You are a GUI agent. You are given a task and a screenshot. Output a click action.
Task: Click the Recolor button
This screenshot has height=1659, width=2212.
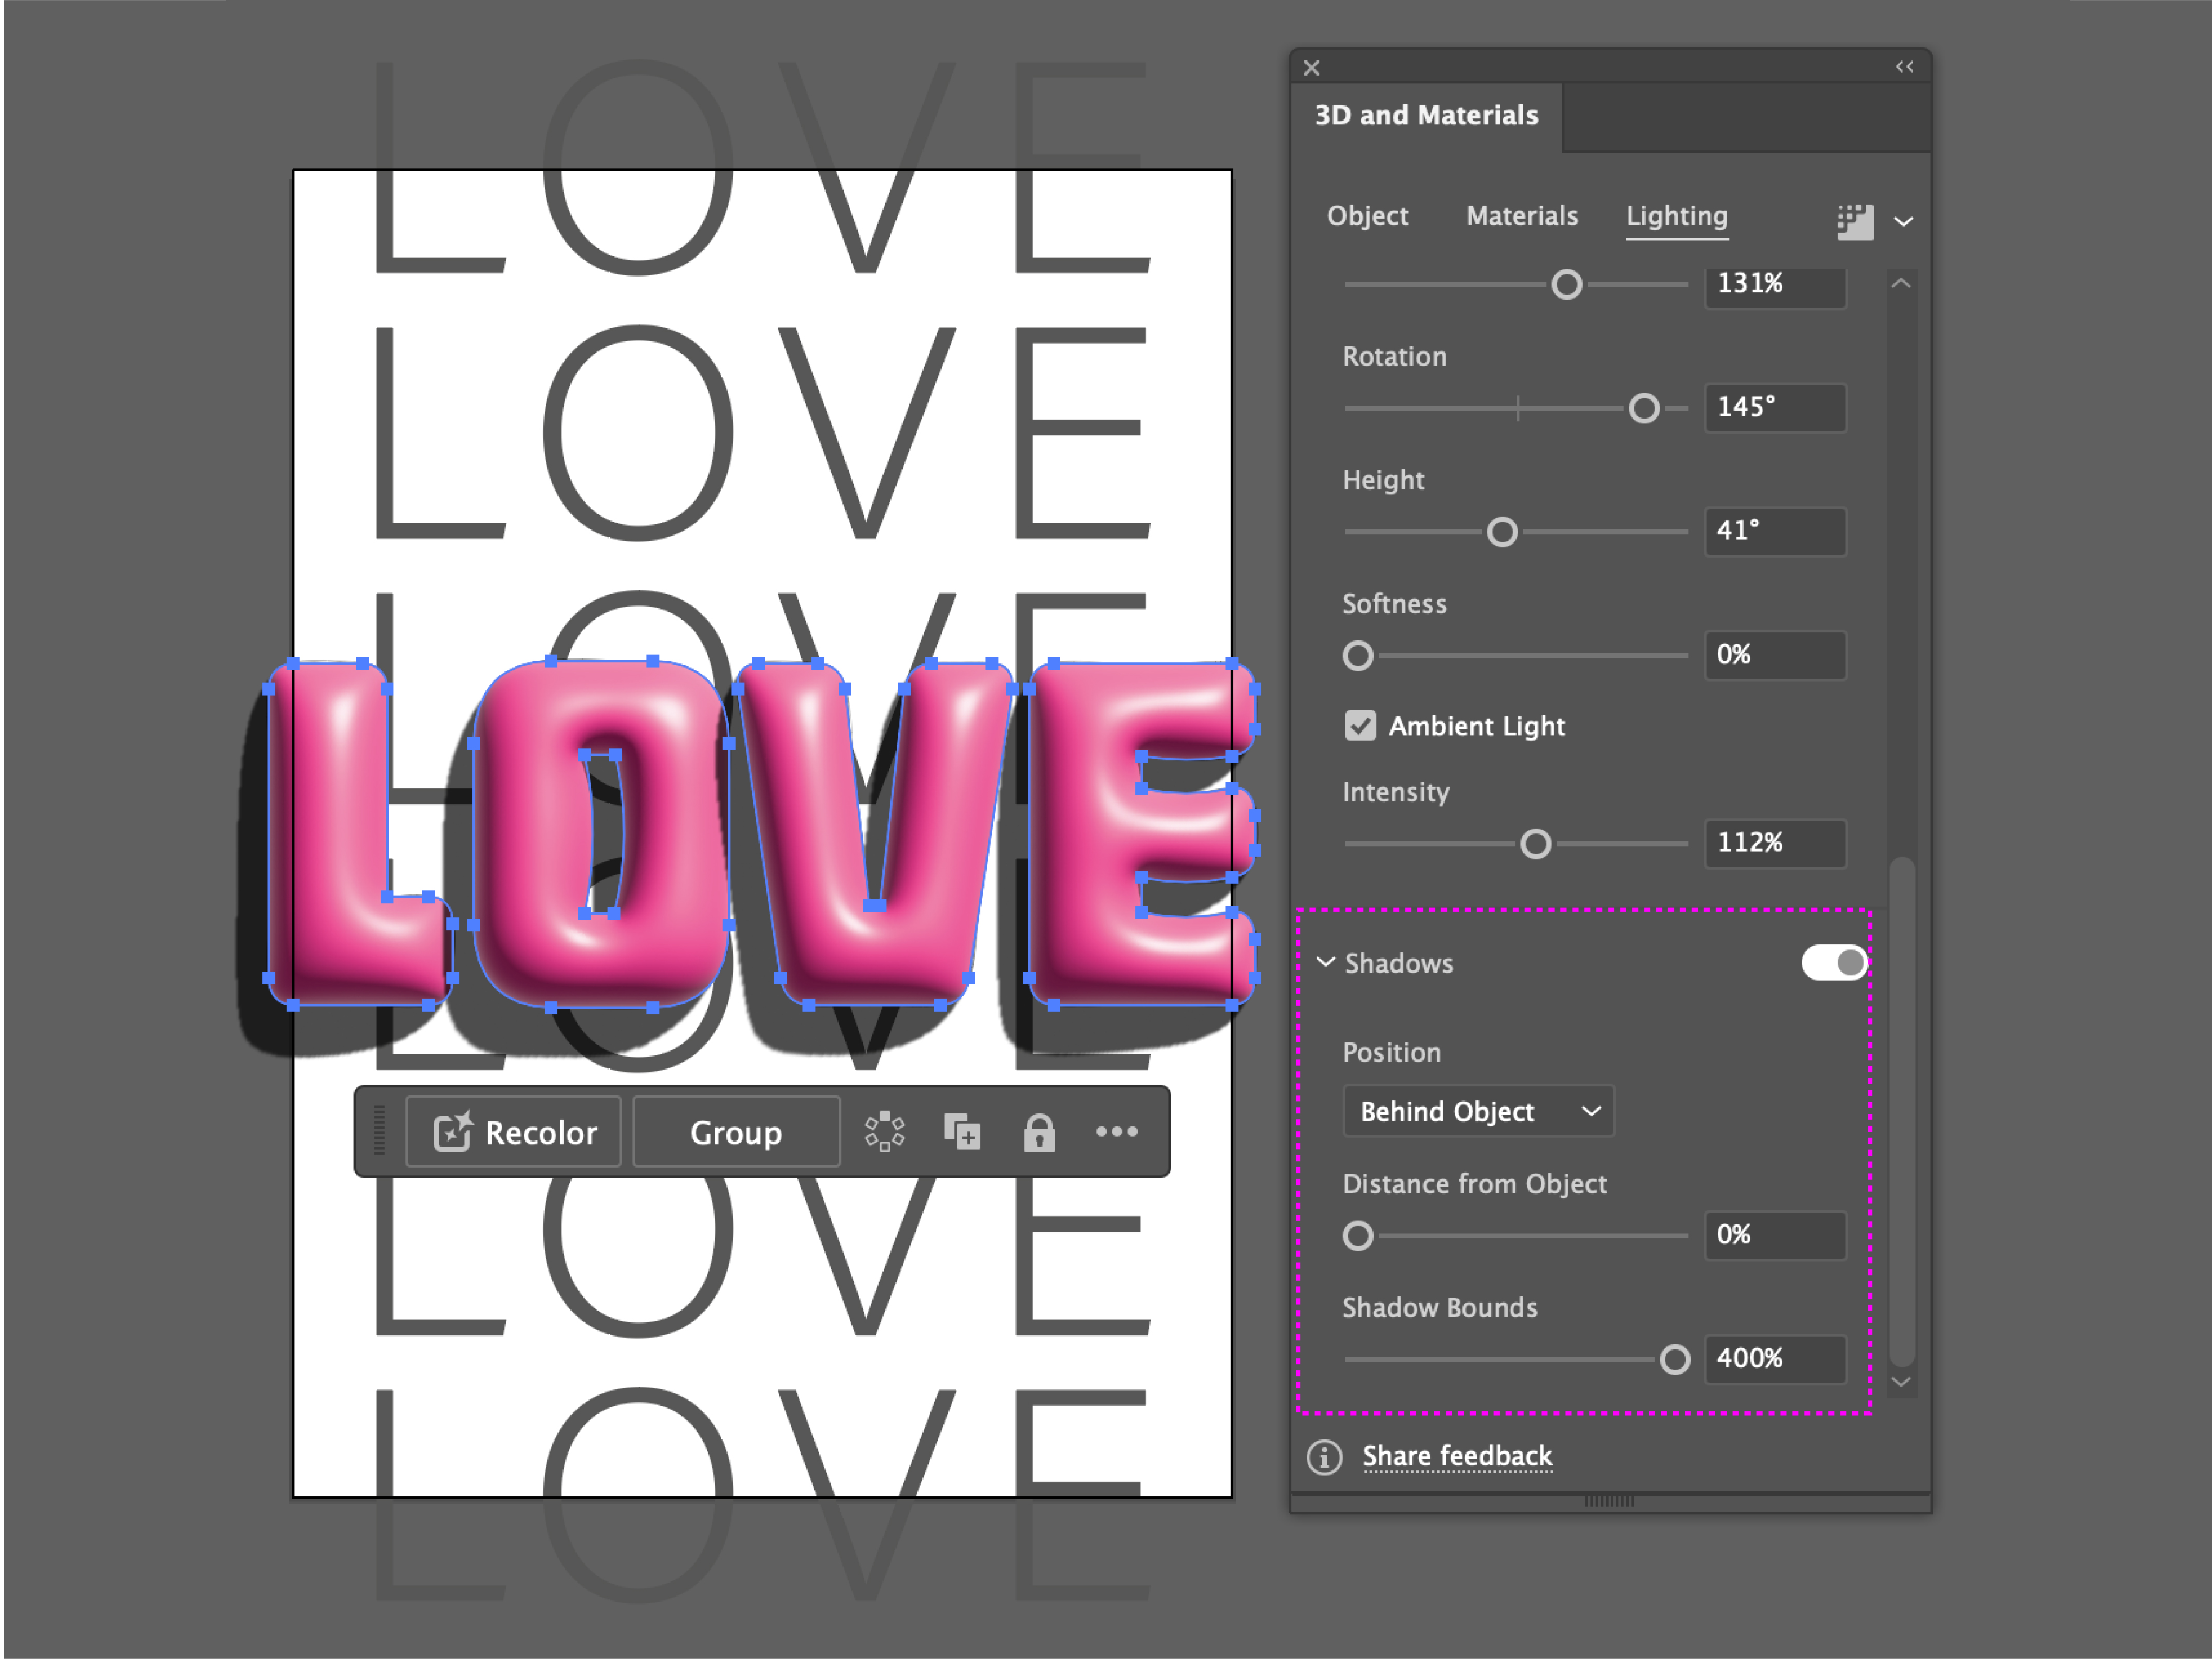pyautogui.click(x=514, y=1132)
